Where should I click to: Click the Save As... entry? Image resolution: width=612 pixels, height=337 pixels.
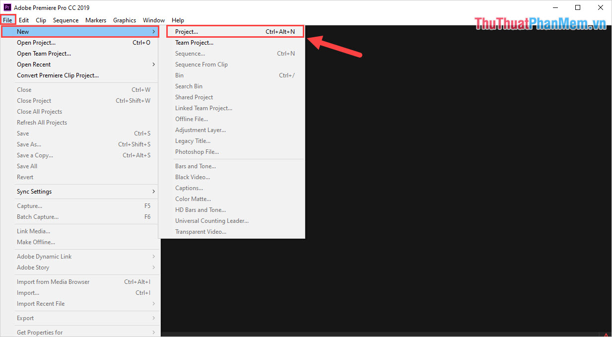coord(80,144)
